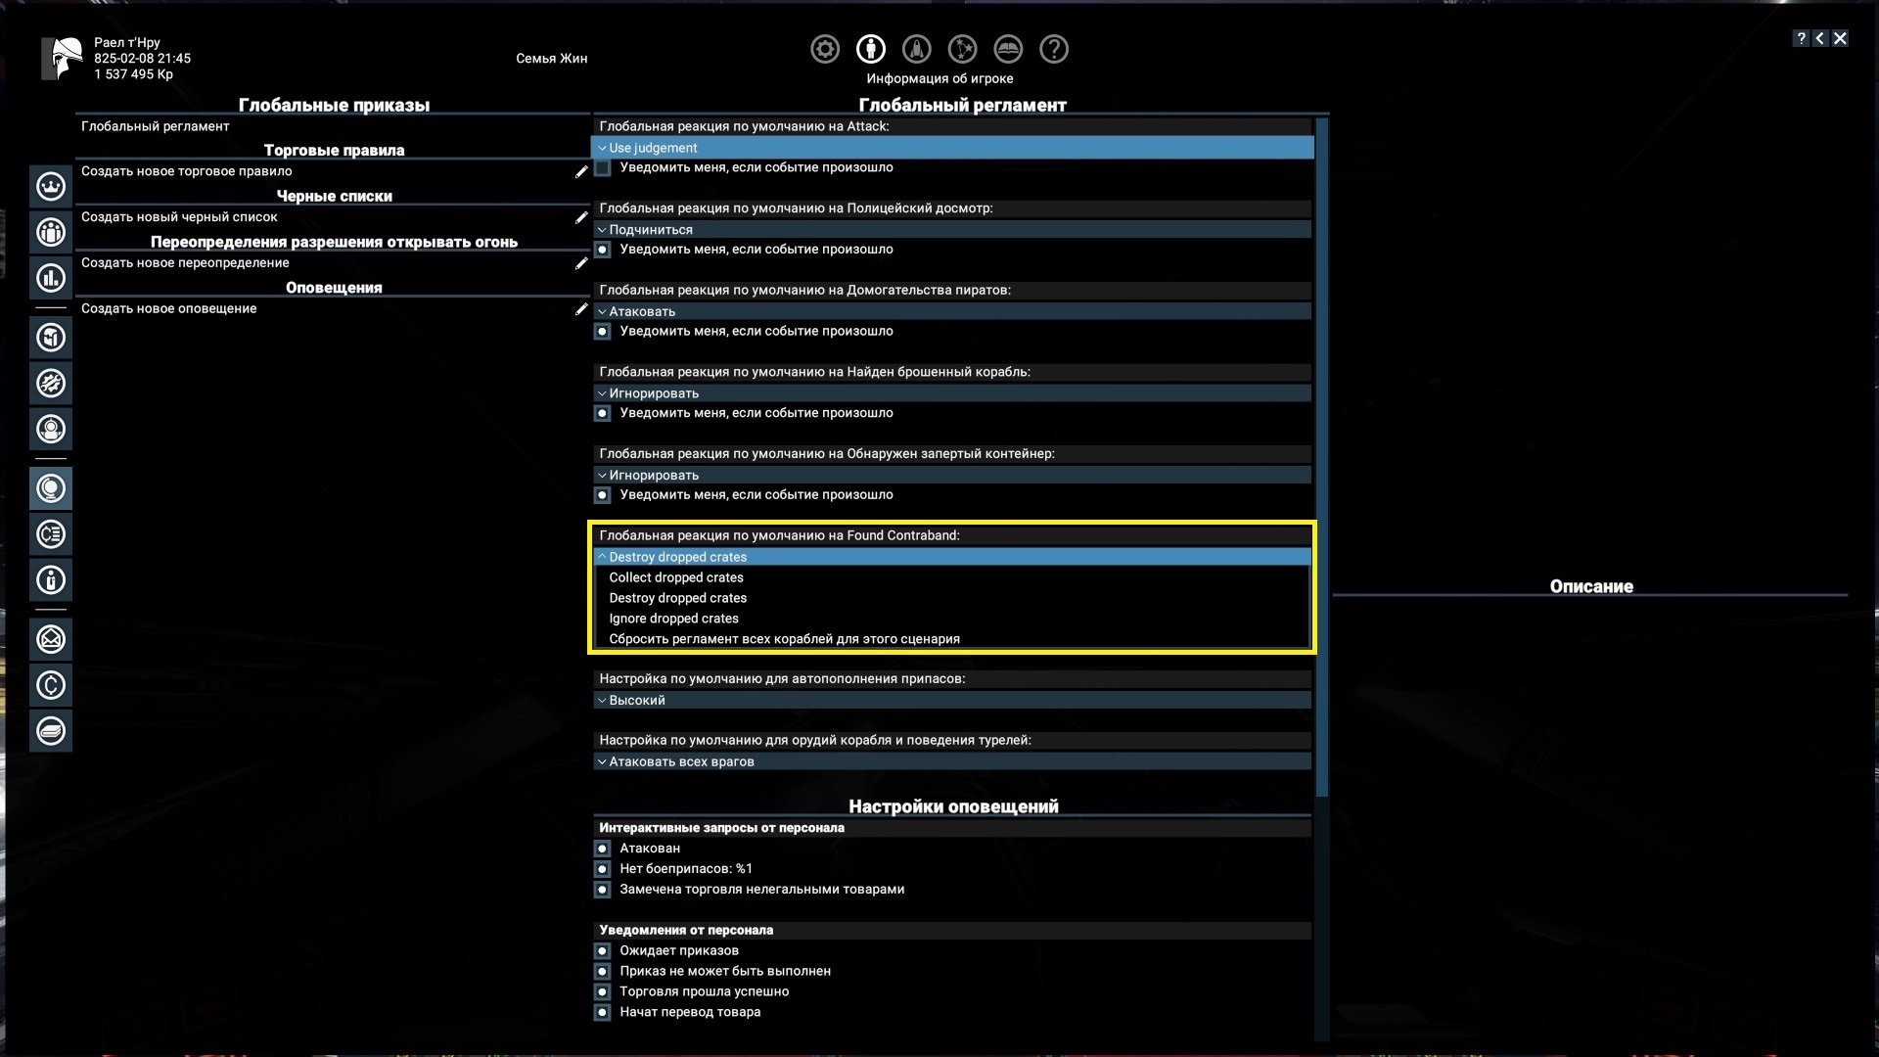The image size is (1879, 1057).
Task: Choose Collect dropped crates option
Action: point(952,577)
